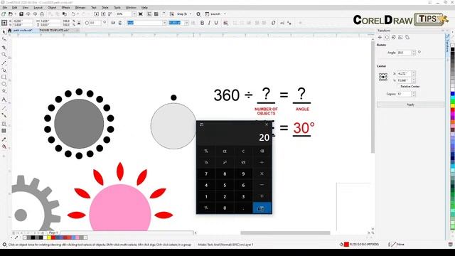Click the calculator 0 key

[225, 208]
